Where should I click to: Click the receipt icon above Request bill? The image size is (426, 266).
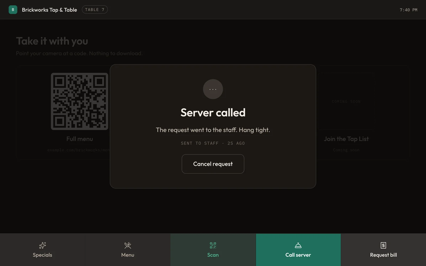[x=383, y=245]
